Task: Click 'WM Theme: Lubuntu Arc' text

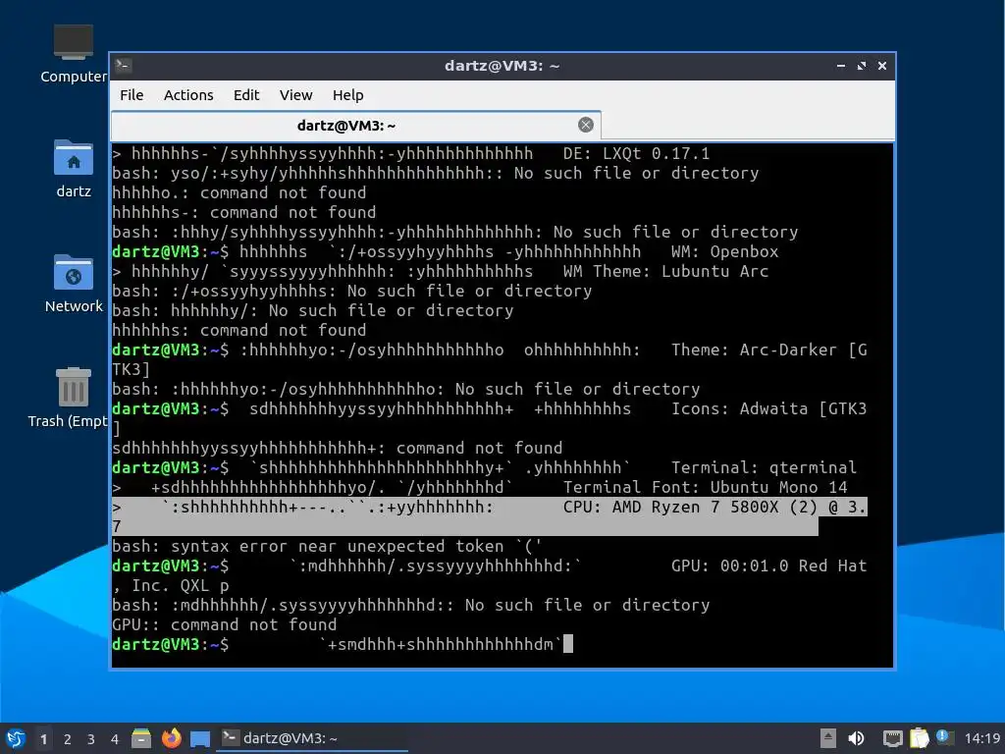Action: click(665, 271)
